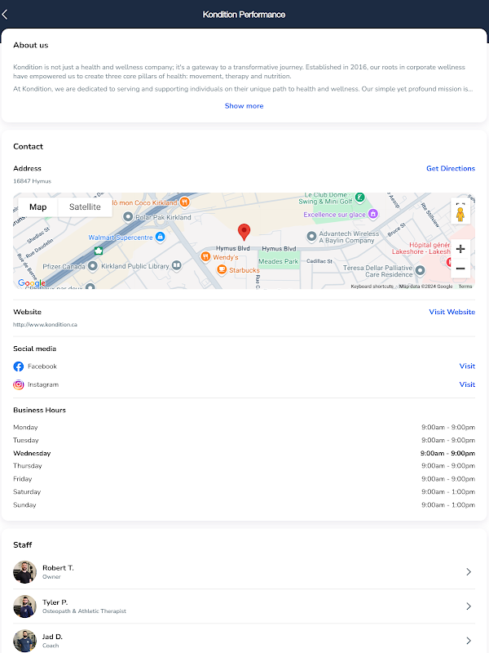Click the Instagram logo icon
489x653 pixels.
(19, 384)
